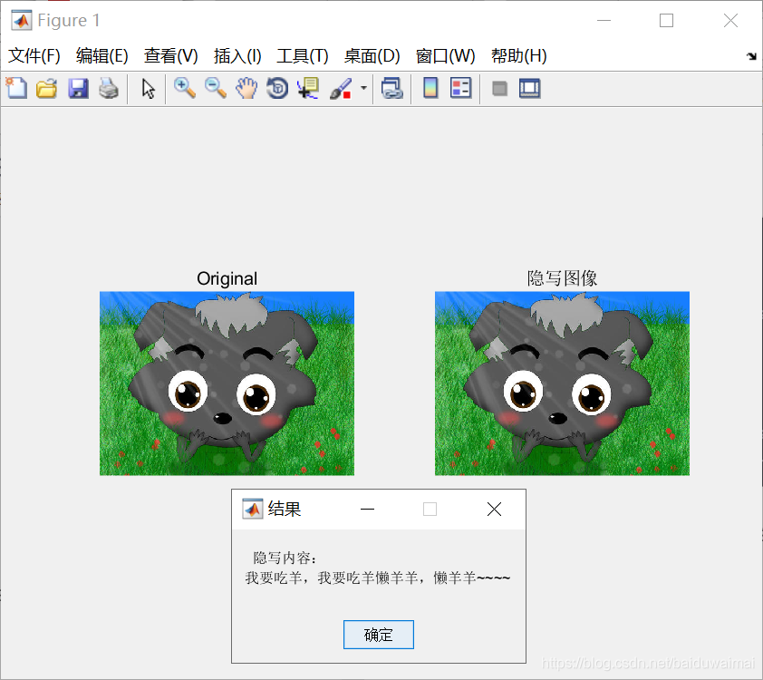Image resolution: width=763 pixels, height=680 pixels.
Task: Activate the Rotate 3D tool
Action: coord(277,89)
